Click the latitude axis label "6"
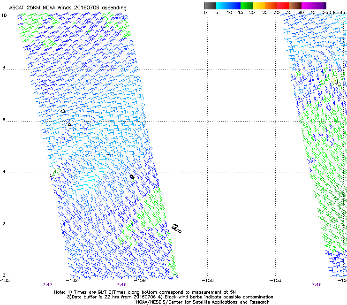347x305 pixels. point(4,120)
